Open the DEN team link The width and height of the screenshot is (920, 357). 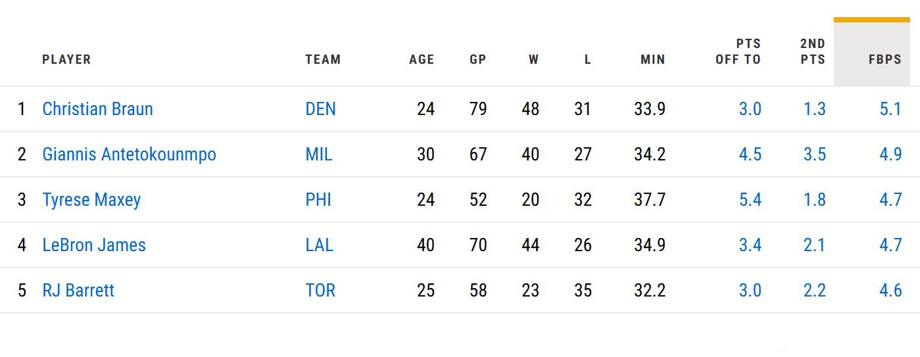tap(320, 109)
